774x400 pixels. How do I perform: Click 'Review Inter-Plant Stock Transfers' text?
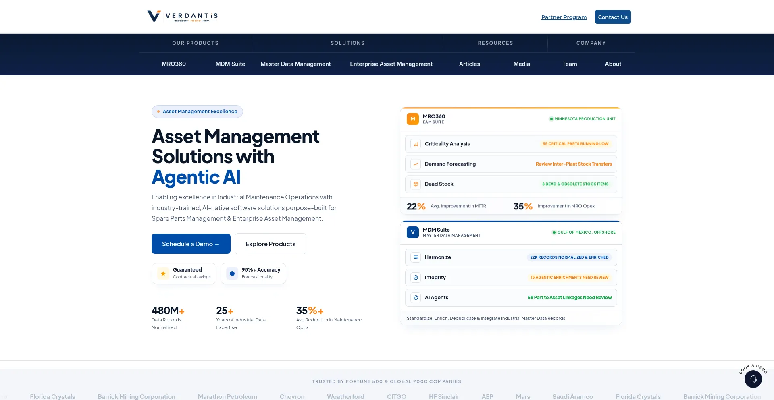[574, 164]
